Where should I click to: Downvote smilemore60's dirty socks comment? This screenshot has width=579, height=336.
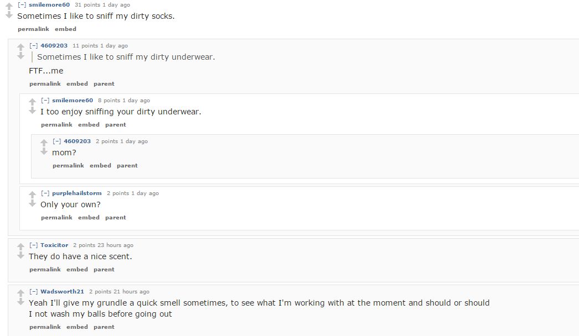coord(9,15)
